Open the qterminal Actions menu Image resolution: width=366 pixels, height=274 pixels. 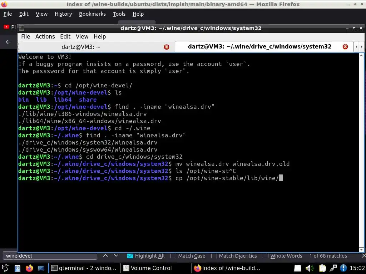click(45, 37)
